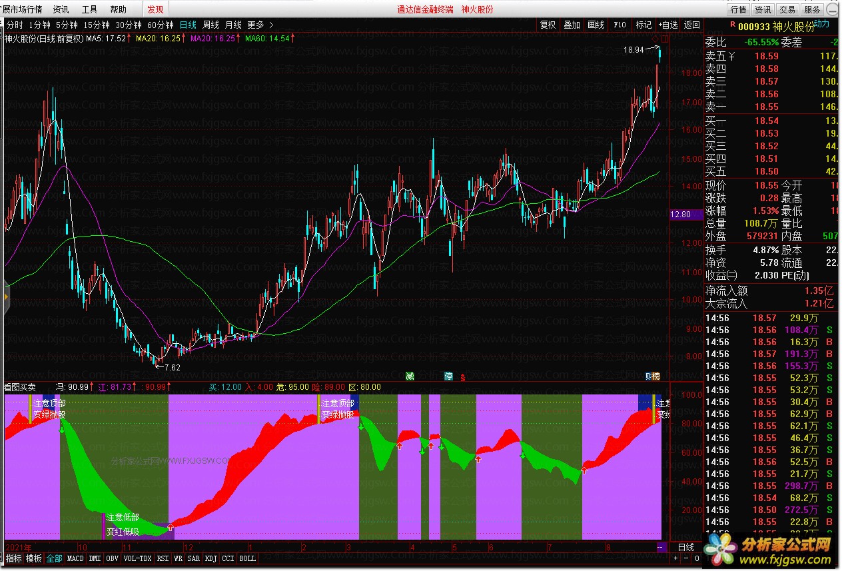Select the 30分钟 period
Image resolution: width=842 pixels, height=571 pixels.
pos(128,25)
